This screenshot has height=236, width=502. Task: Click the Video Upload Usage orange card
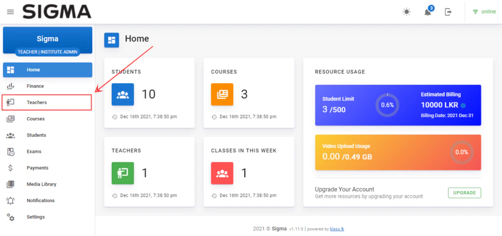(398, 152)
